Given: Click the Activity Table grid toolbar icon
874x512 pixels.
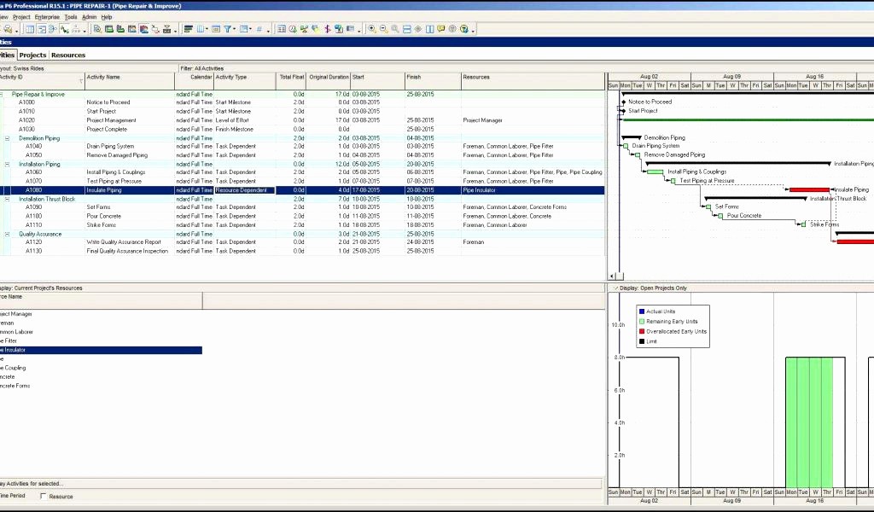Looking at the screenshot, I should 30,29.
